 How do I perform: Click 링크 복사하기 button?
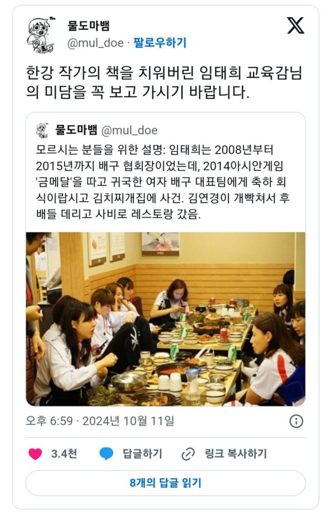coord(236,453)
